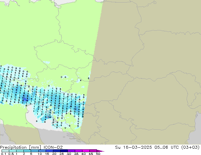This screenshot has height=155, width=201.
Task: Click the "(03+03)" forecast step text
Action: (191, 147)
